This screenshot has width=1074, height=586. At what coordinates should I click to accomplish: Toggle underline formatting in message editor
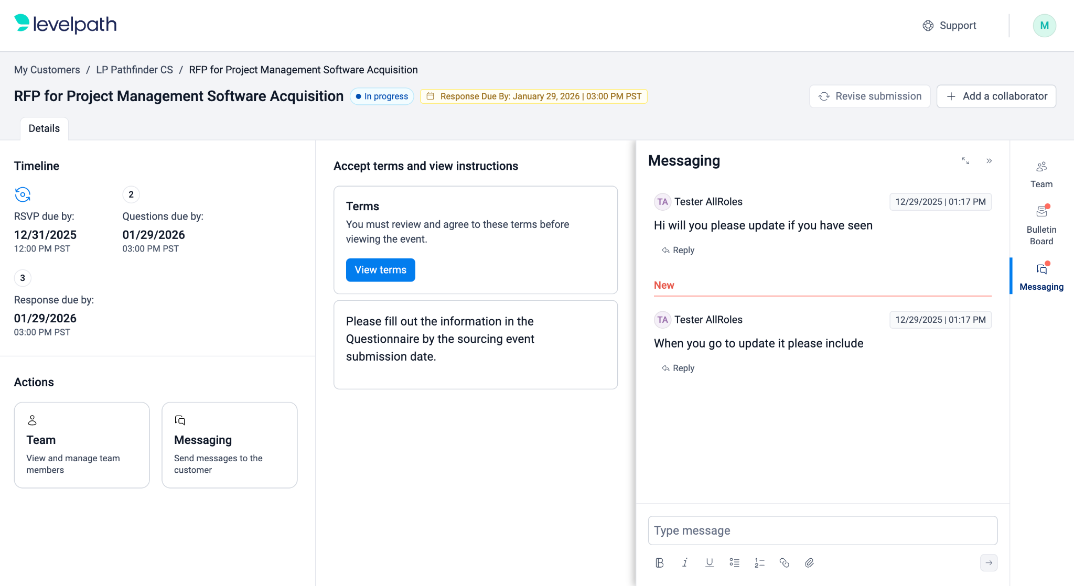coord(710,562)
